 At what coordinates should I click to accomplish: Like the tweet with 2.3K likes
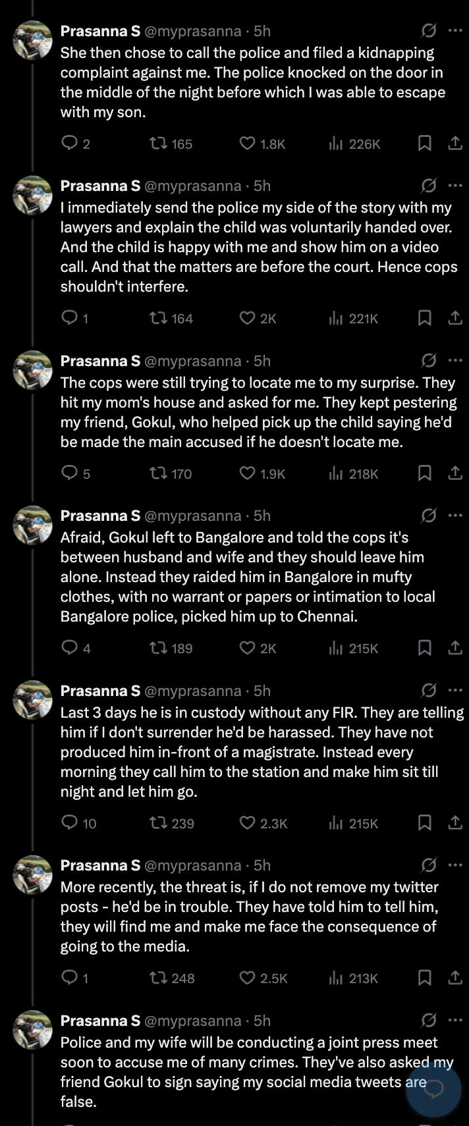[x=247, y=823]
